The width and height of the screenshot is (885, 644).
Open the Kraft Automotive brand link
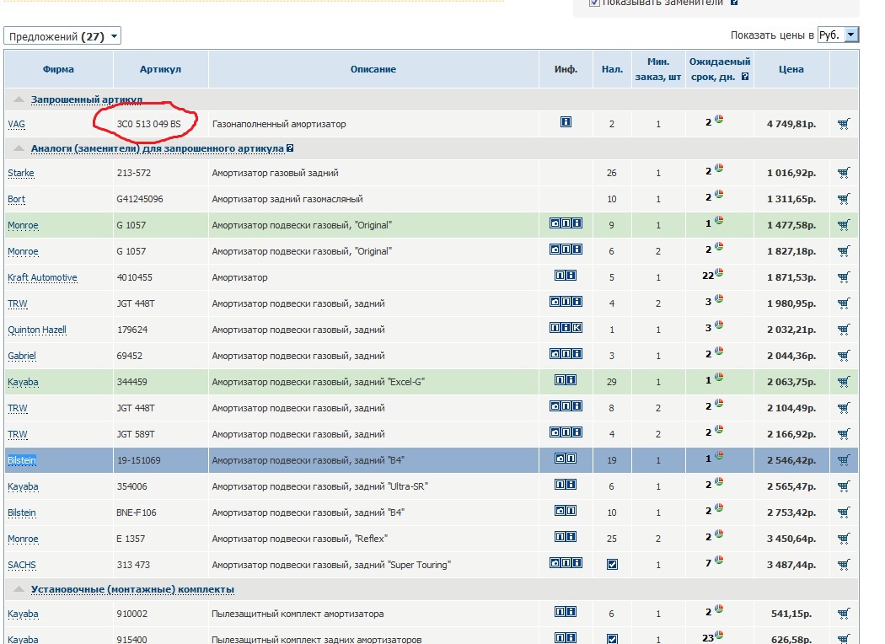tap(42, 277)
